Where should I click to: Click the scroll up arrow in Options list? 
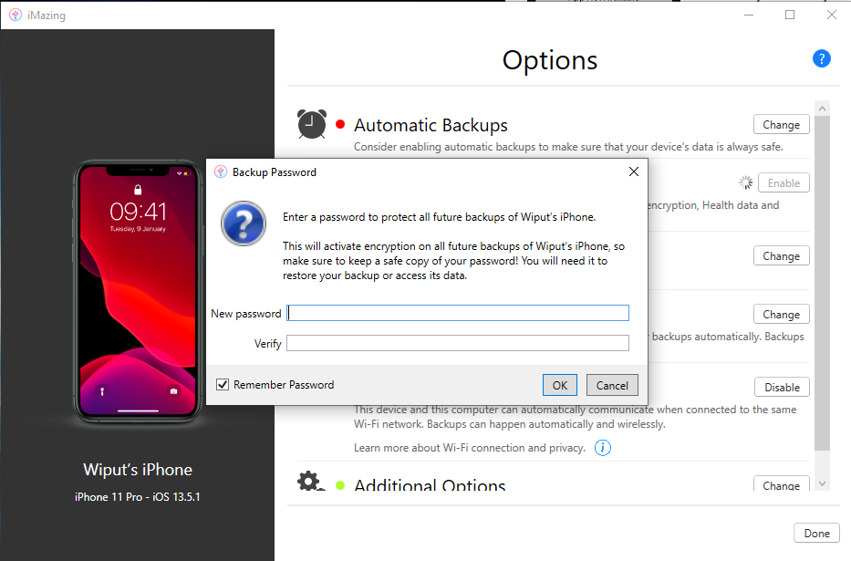click(822, 109)
